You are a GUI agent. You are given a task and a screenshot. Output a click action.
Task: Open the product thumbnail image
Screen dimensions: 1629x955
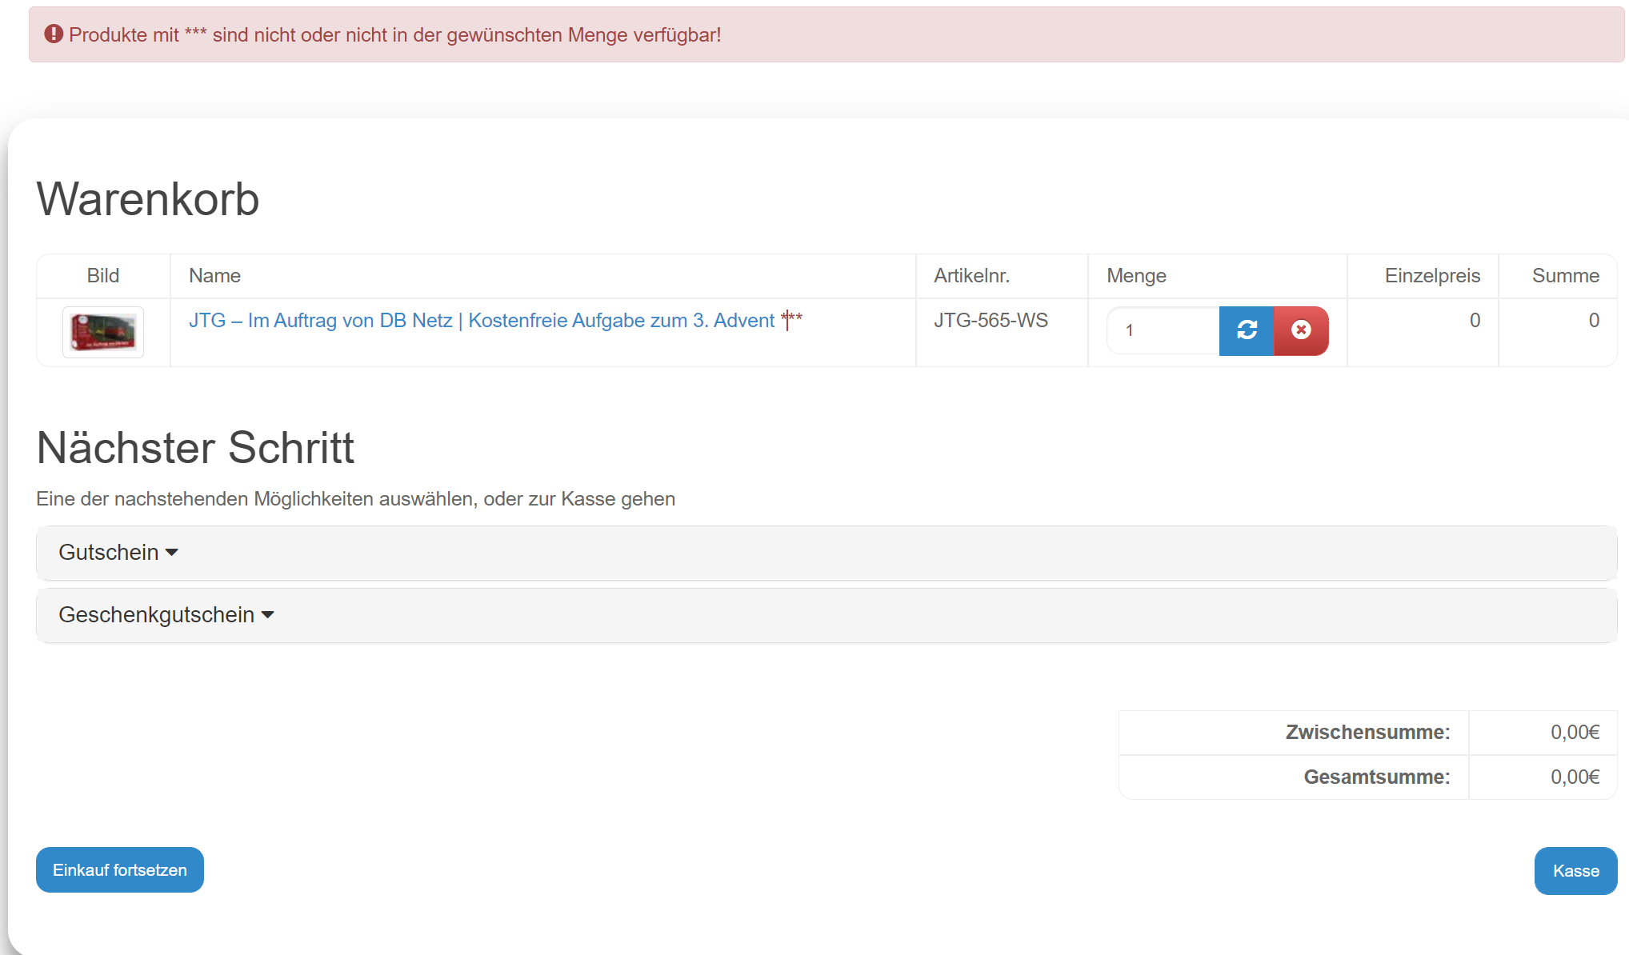pyautogui.click(x=103, y=332)
